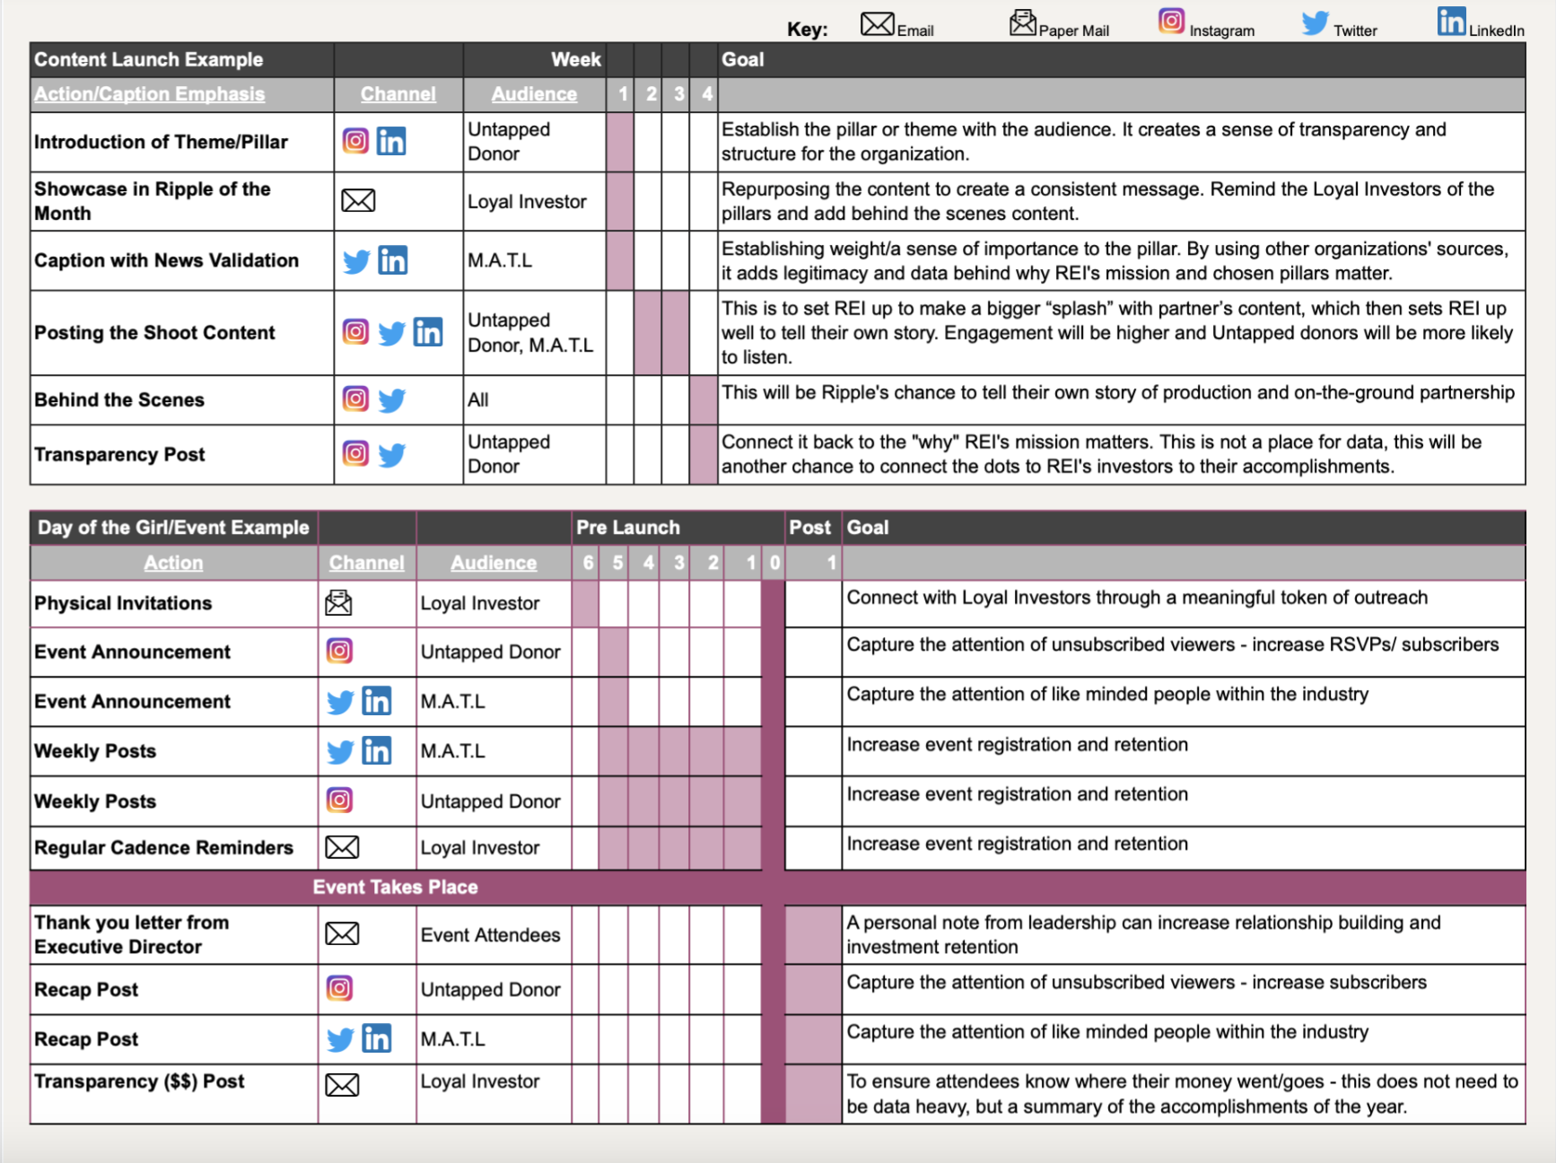Click Twitter icon in Transparency Post row
Image resolution: width=1556 pixels, height=1163 pixels.
tap(391, 454)
